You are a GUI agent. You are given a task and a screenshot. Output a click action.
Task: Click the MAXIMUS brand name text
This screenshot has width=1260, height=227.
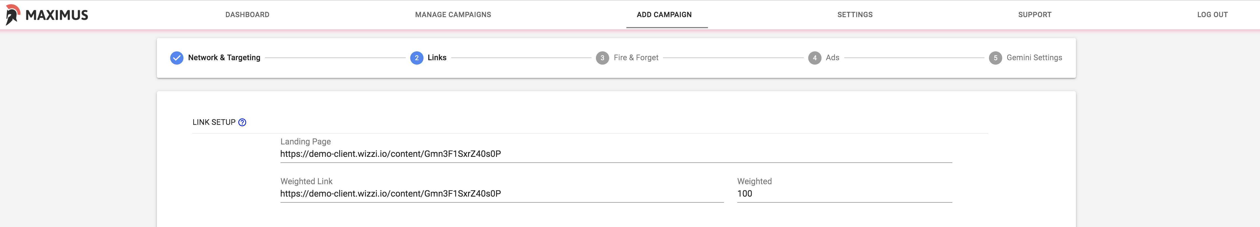(x=57, y=15)
